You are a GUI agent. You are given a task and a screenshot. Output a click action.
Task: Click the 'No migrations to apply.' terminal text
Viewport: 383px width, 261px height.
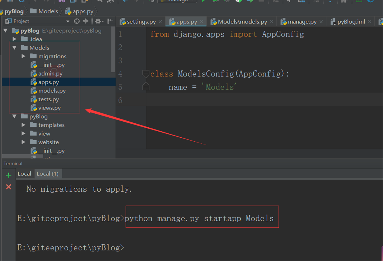pos(79,189)
